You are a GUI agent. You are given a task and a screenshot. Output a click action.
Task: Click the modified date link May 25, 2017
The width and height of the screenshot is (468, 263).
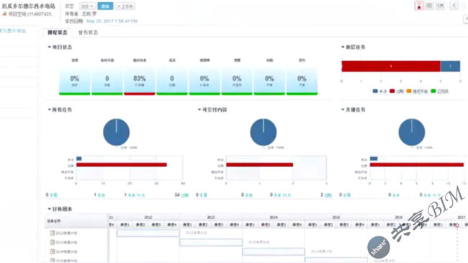112,21
